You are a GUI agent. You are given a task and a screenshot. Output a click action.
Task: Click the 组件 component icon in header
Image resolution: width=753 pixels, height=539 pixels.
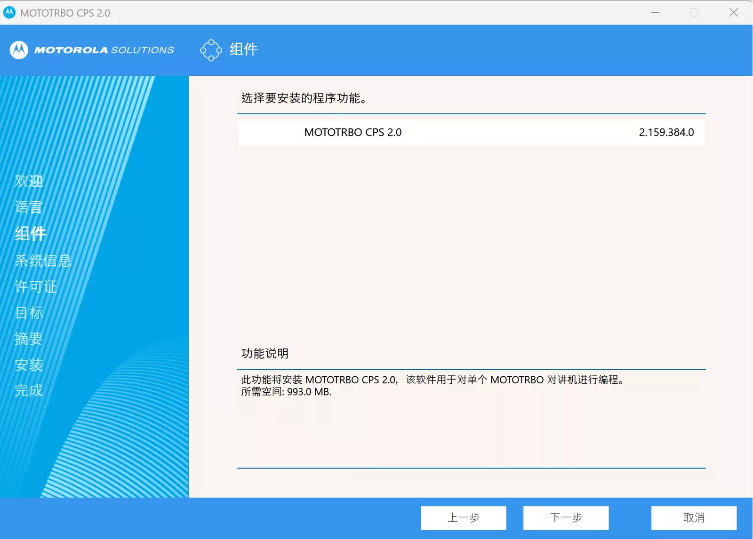pyautogui.click(x=211, y=50)
